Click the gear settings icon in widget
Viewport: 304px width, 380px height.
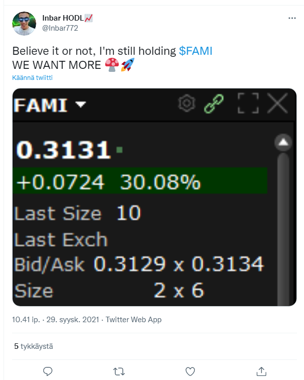(x=187, y=104)
